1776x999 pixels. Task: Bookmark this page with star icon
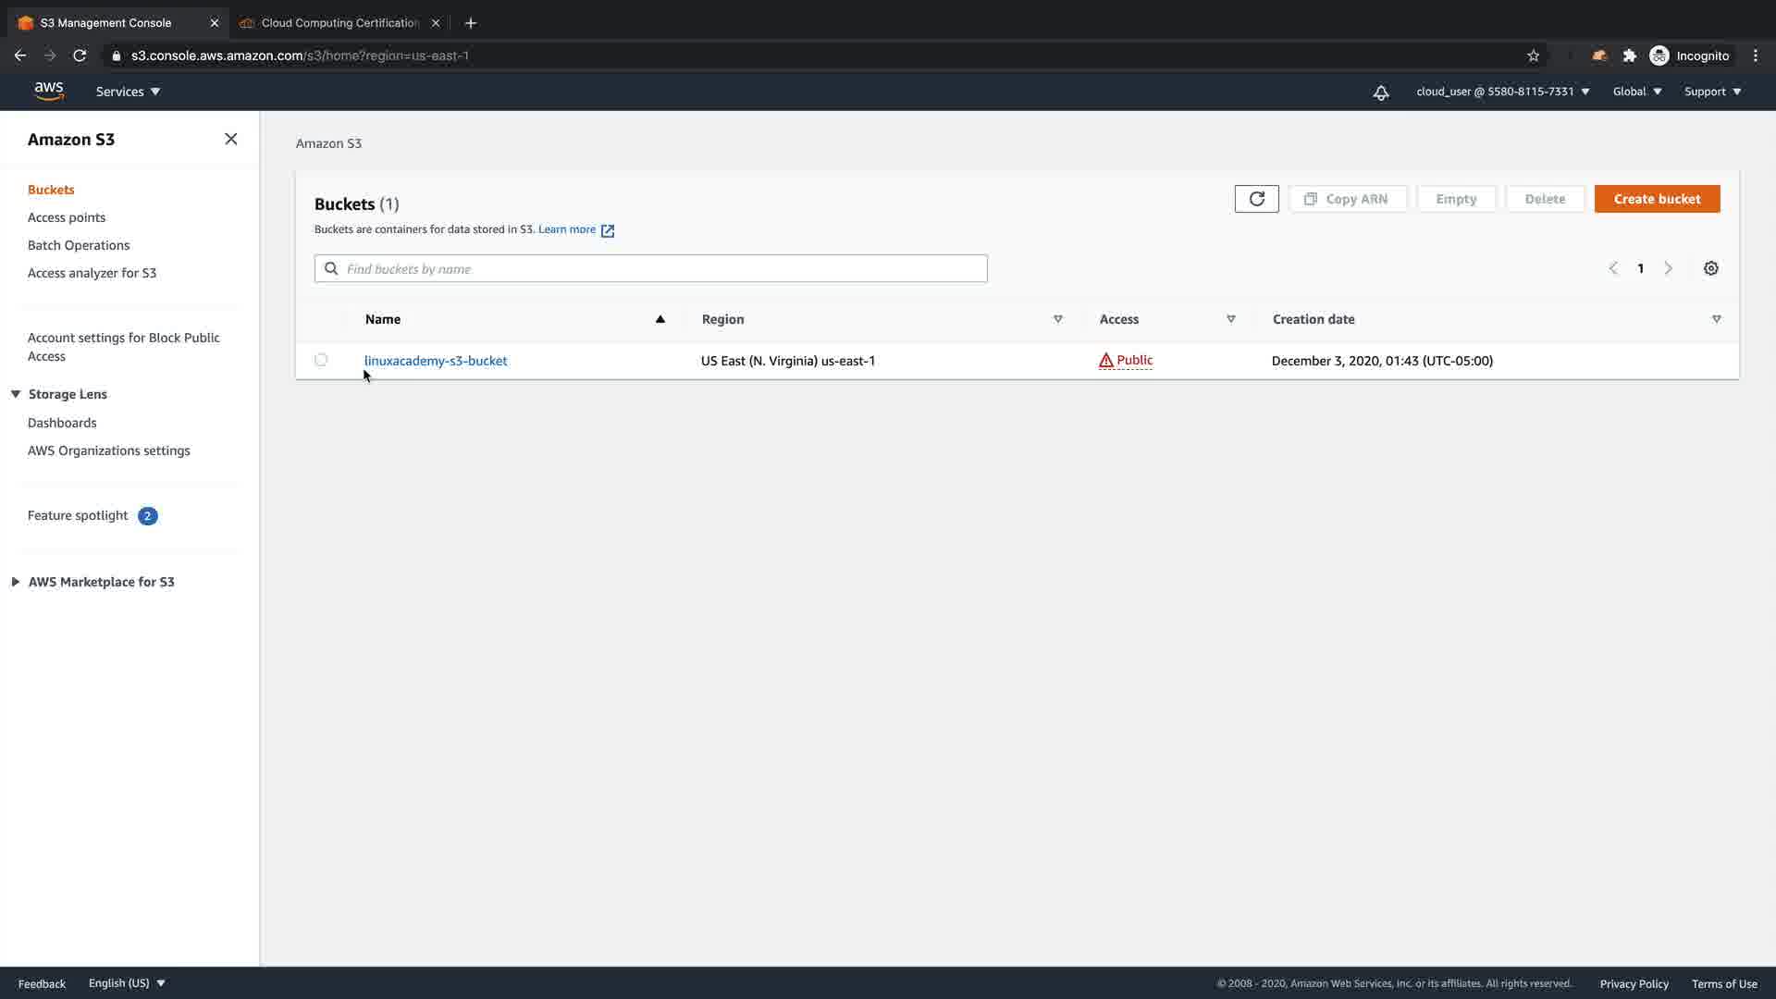[1533, 55]
